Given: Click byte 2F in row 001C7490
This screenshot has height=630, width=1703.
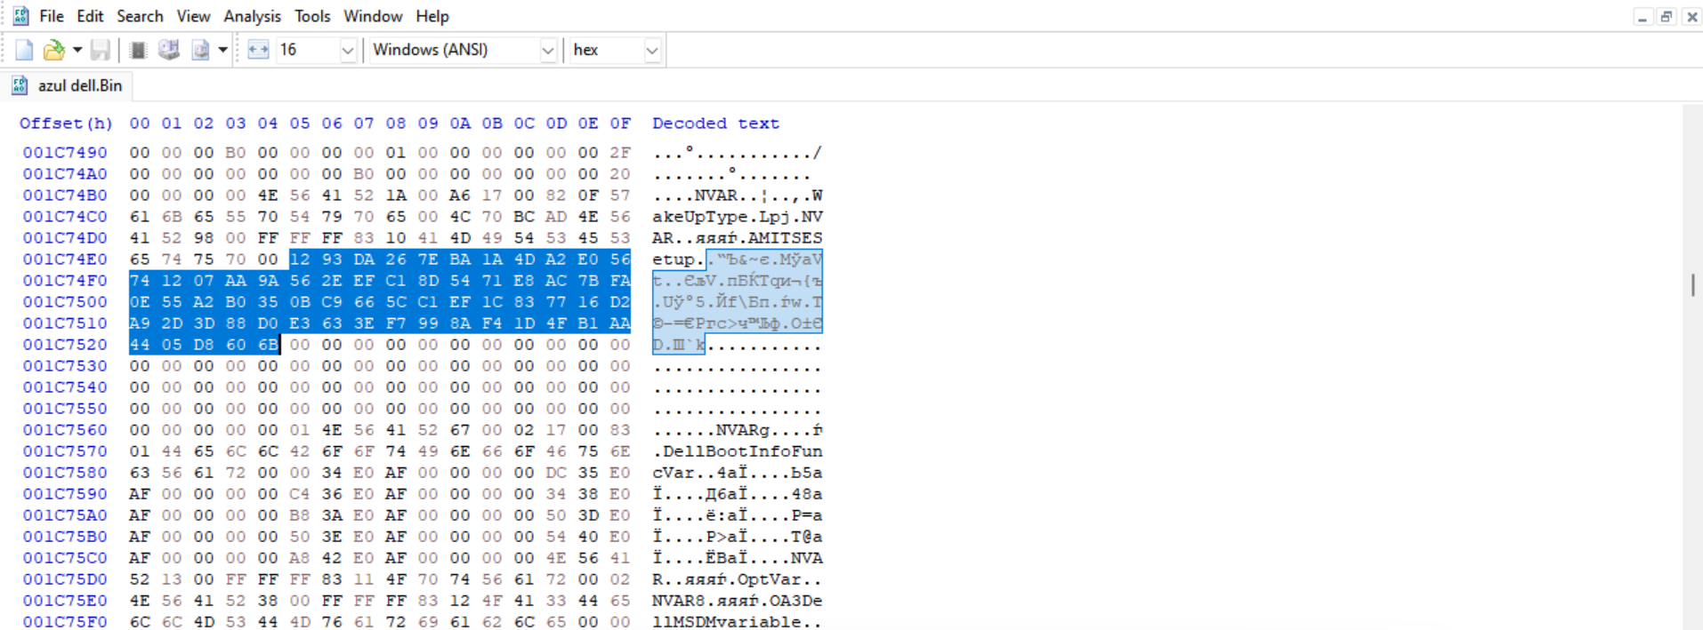Looking at the screenshot, I should click(620, 153).
